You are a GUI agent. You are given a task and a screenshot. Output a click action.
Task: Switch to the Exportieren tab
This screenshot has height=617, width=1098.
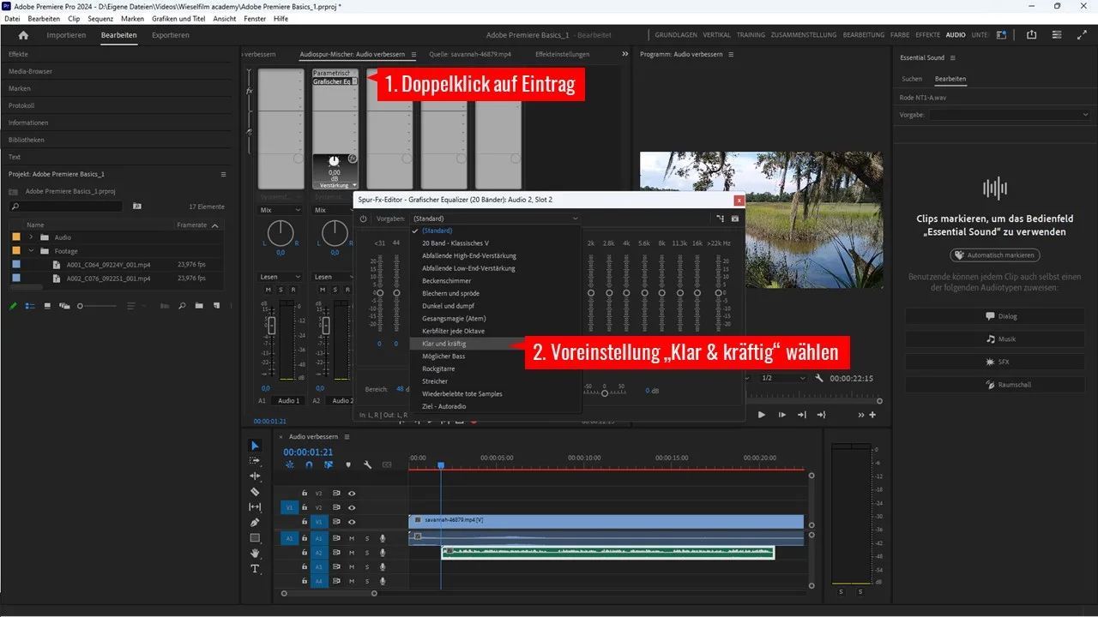tap(171, 35)
